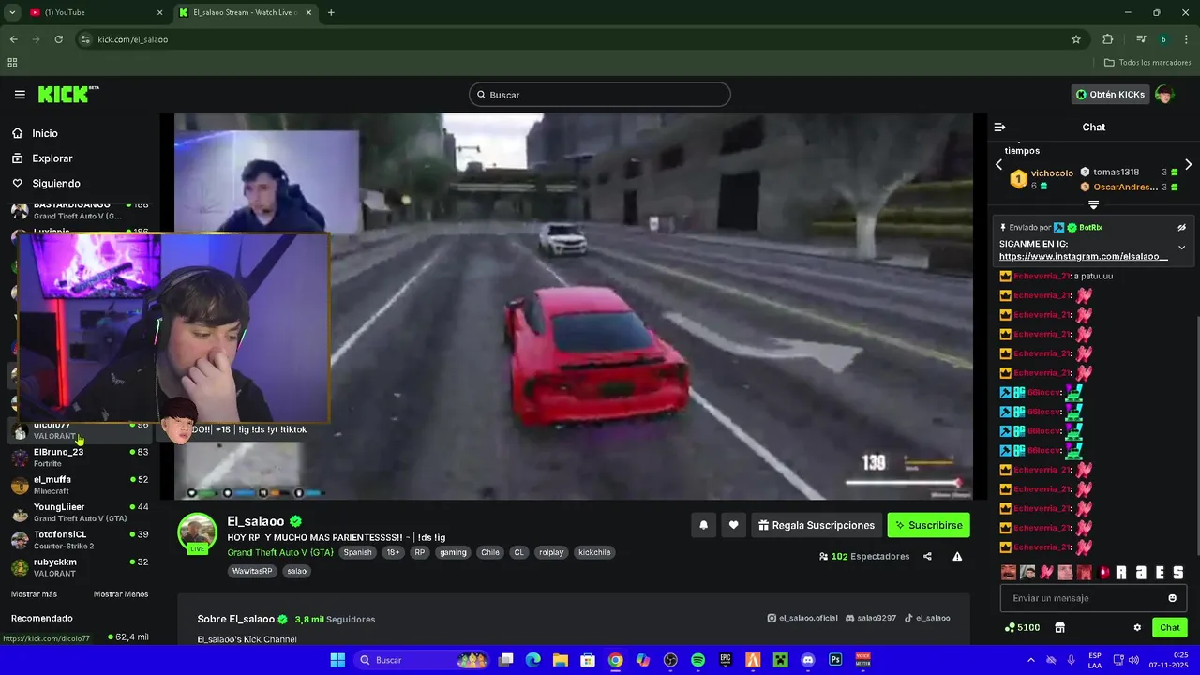Expand the leaderboard with the down handle

(1093, 204)
